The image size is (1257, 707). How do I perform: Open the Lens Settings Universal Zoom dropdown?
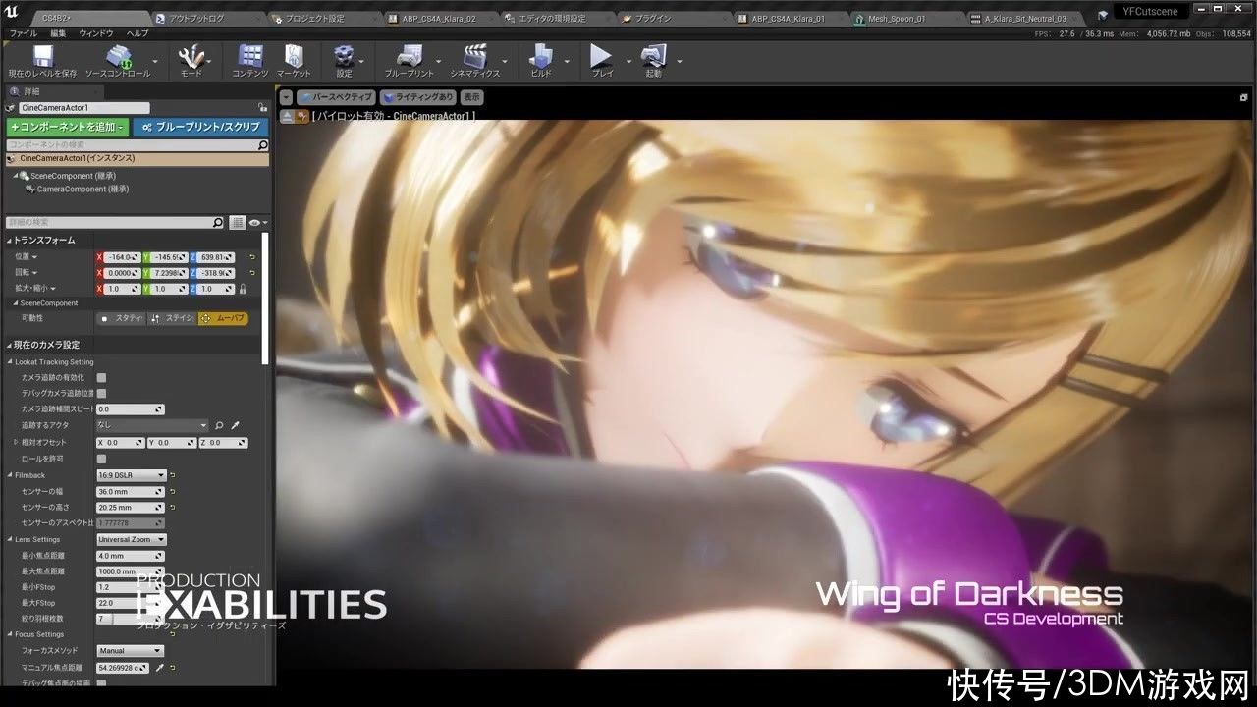[131, 539]
